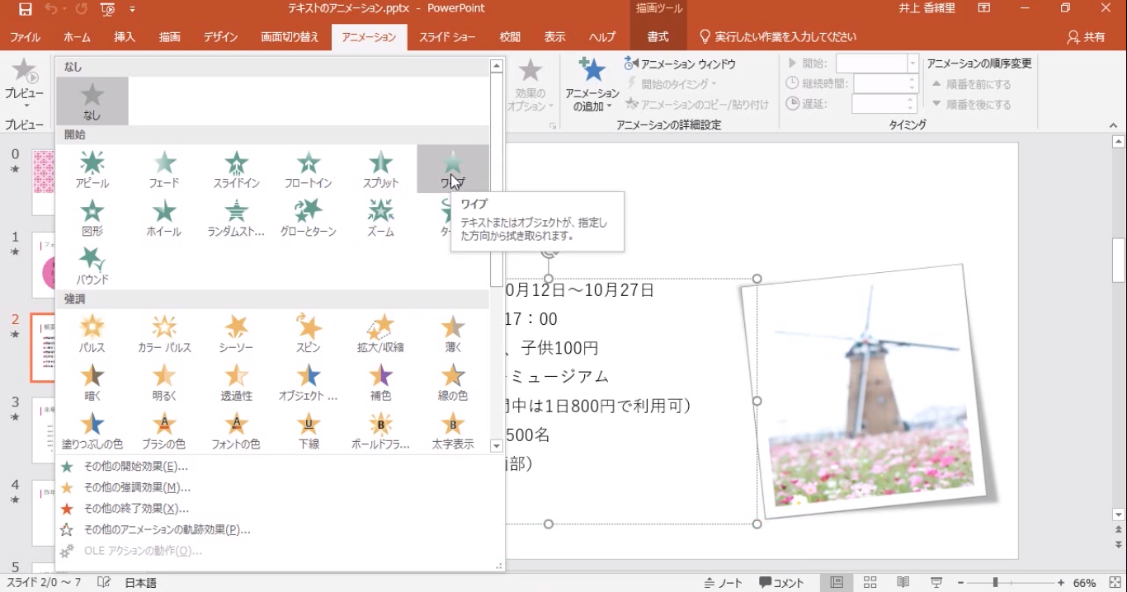Apply the ランダムストライプ entrance effect

coord(236,218)
